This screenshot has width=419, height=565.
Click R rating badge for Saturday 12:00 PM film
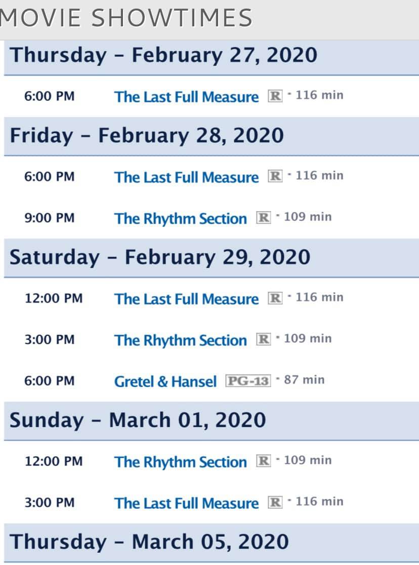click(x=275, y=298)
